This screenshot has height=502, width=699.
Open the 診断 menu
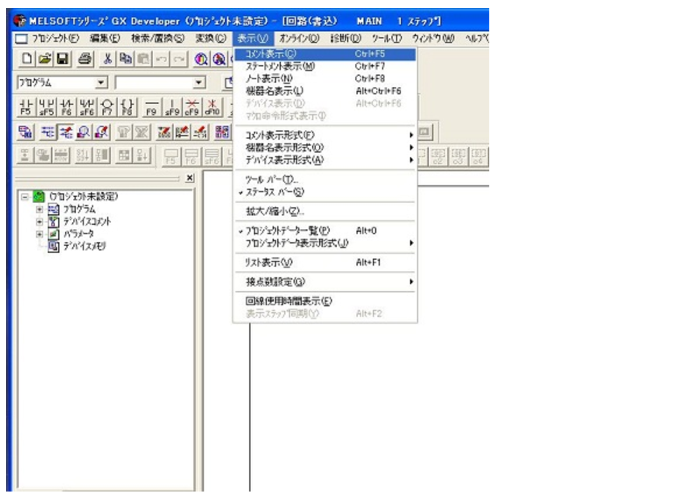[x=345, y=38]
